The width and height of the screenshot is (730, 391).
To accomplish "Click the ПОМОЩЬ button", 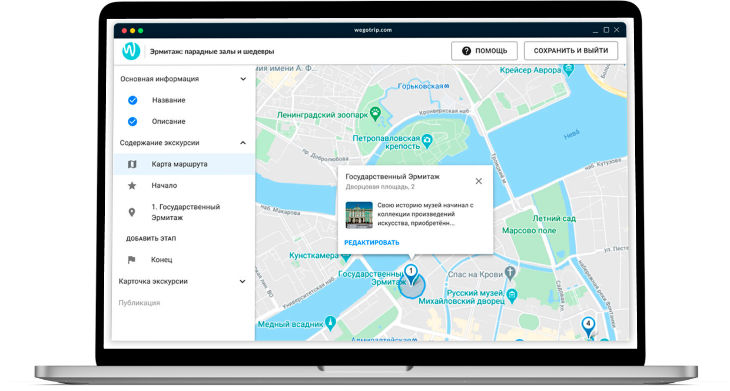I will 484,51.
